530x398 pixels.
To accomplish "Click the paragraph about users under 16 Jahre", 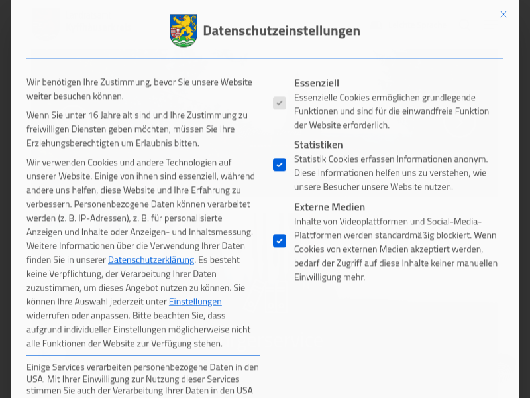I will [137, 129].
